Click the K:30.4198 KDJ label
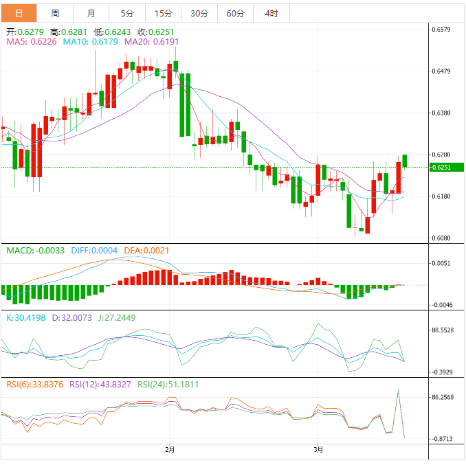Image resolution: width=466 pixels, height=465 pixels. coord(26,318)
